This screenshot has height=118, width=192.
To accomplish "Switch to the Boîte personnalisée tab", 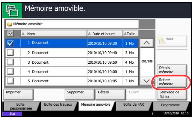I will click(21, 106).
